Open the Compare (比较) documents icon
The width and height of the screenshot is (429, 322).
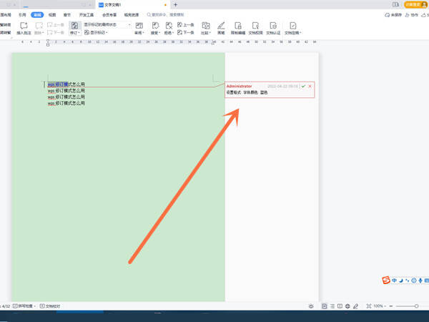206,26
